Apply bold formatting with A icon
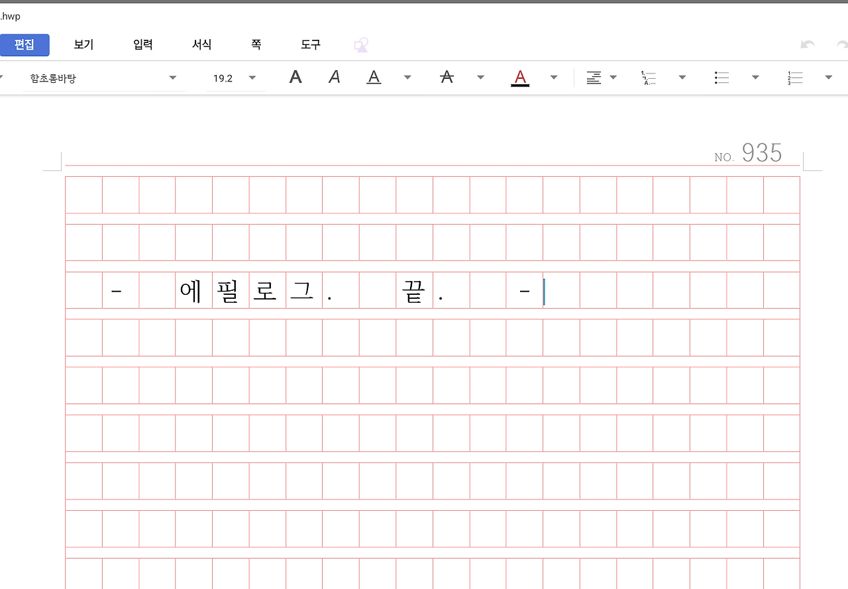The image size is (848, 589). (295, 78)
